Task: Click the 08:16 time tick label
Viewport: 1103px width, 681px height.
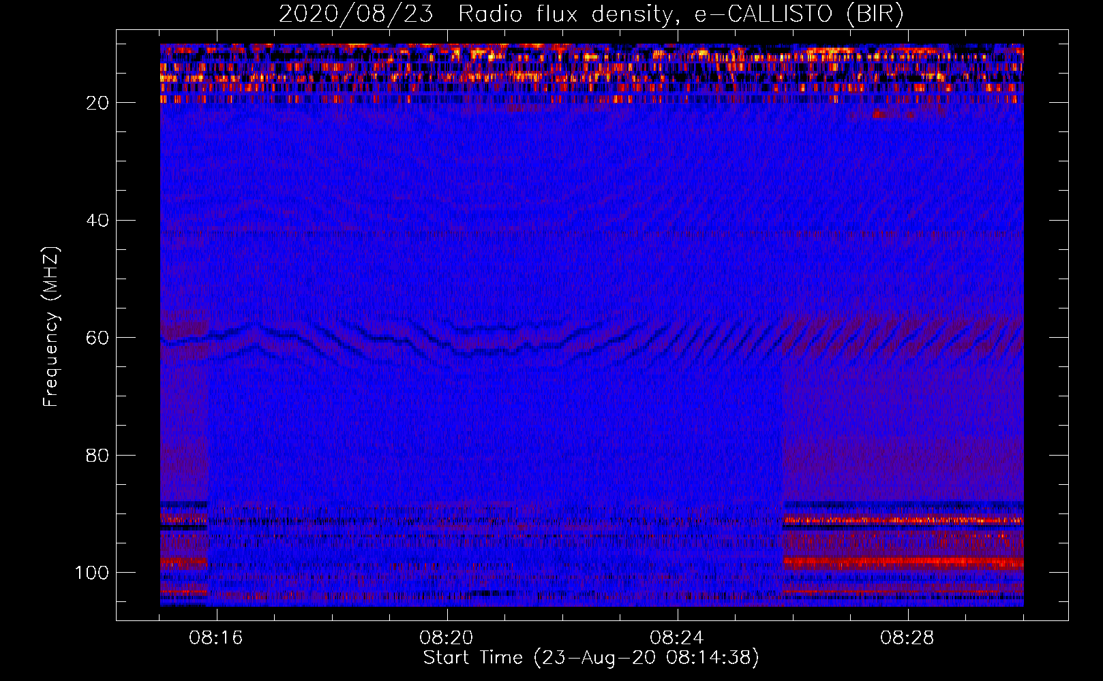Action: point(217,638)
